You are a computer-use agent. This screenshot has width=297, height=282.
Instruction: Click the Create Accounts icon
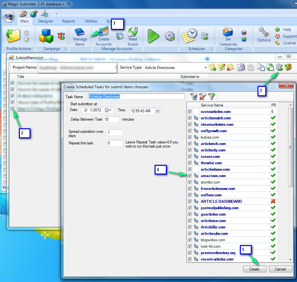(x=104, y=32)
